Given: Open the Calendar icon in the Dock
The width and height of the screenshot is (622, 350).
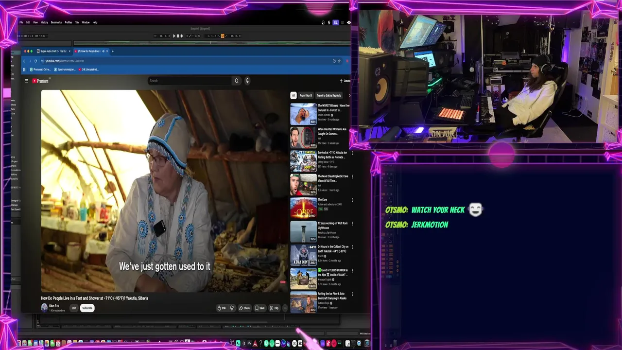Looking at the screenshot, I should click(58, 344).
